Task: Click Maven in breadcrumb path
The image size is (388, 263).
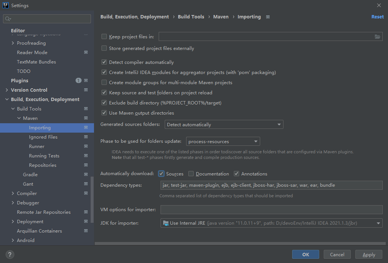Action: tap(221, 17)
